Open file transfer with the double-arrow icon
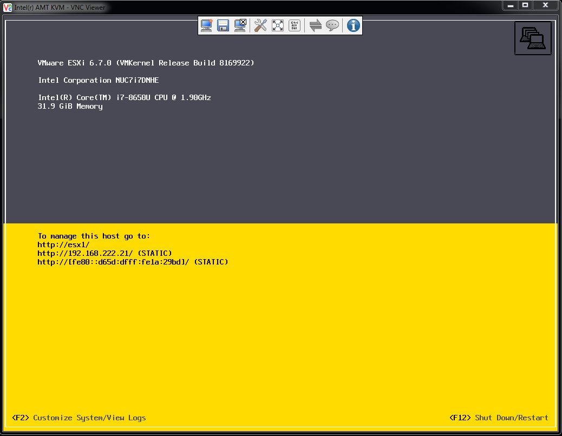 pyautogui.click(x=316, y=25)
